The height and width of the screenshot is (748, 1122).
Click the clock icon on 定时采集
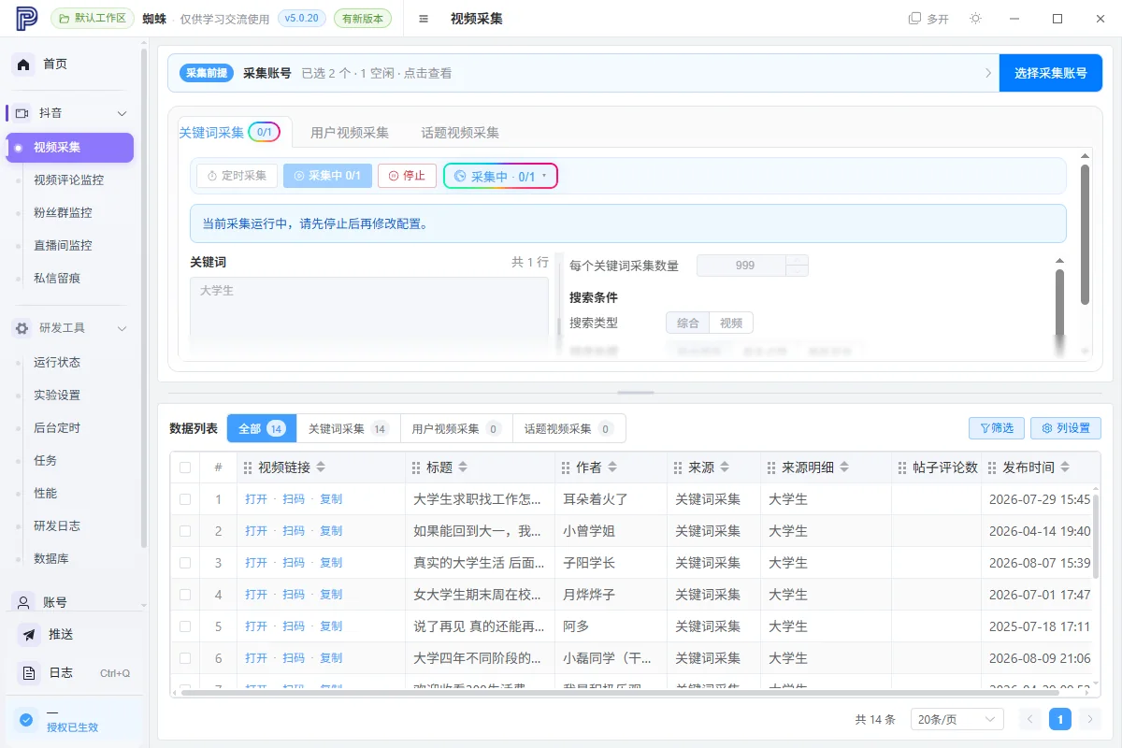[212, 176]
